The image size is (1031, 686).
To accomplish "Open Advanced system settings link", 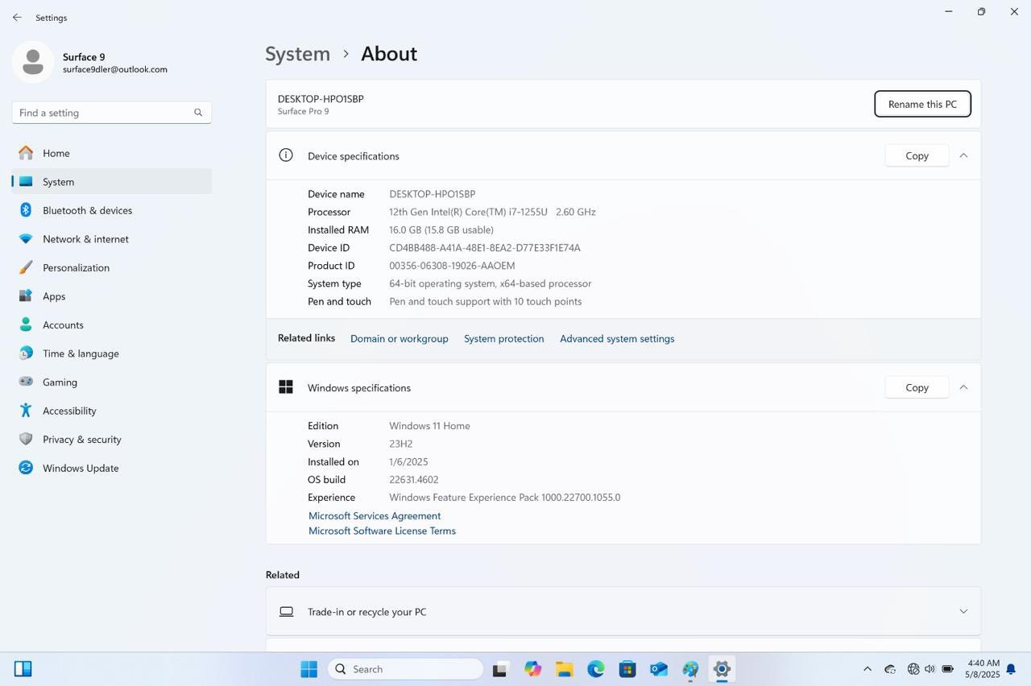I will click(617, 339).
